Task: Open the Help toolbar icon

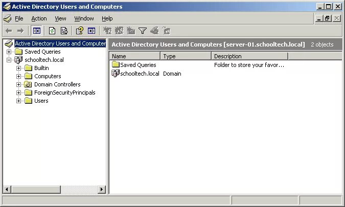Action: pyautogui.click(x=79, y=31)
